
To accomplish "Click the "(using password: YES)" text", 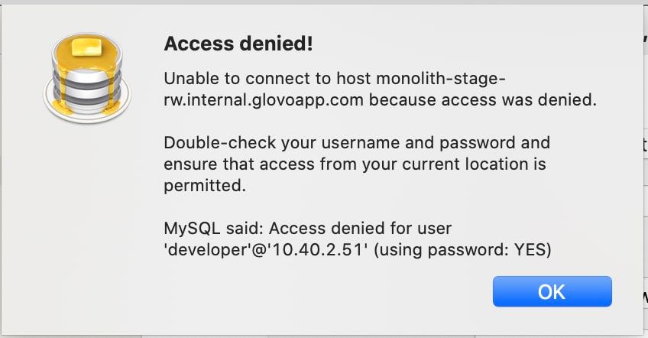I will tap(462, 250).
